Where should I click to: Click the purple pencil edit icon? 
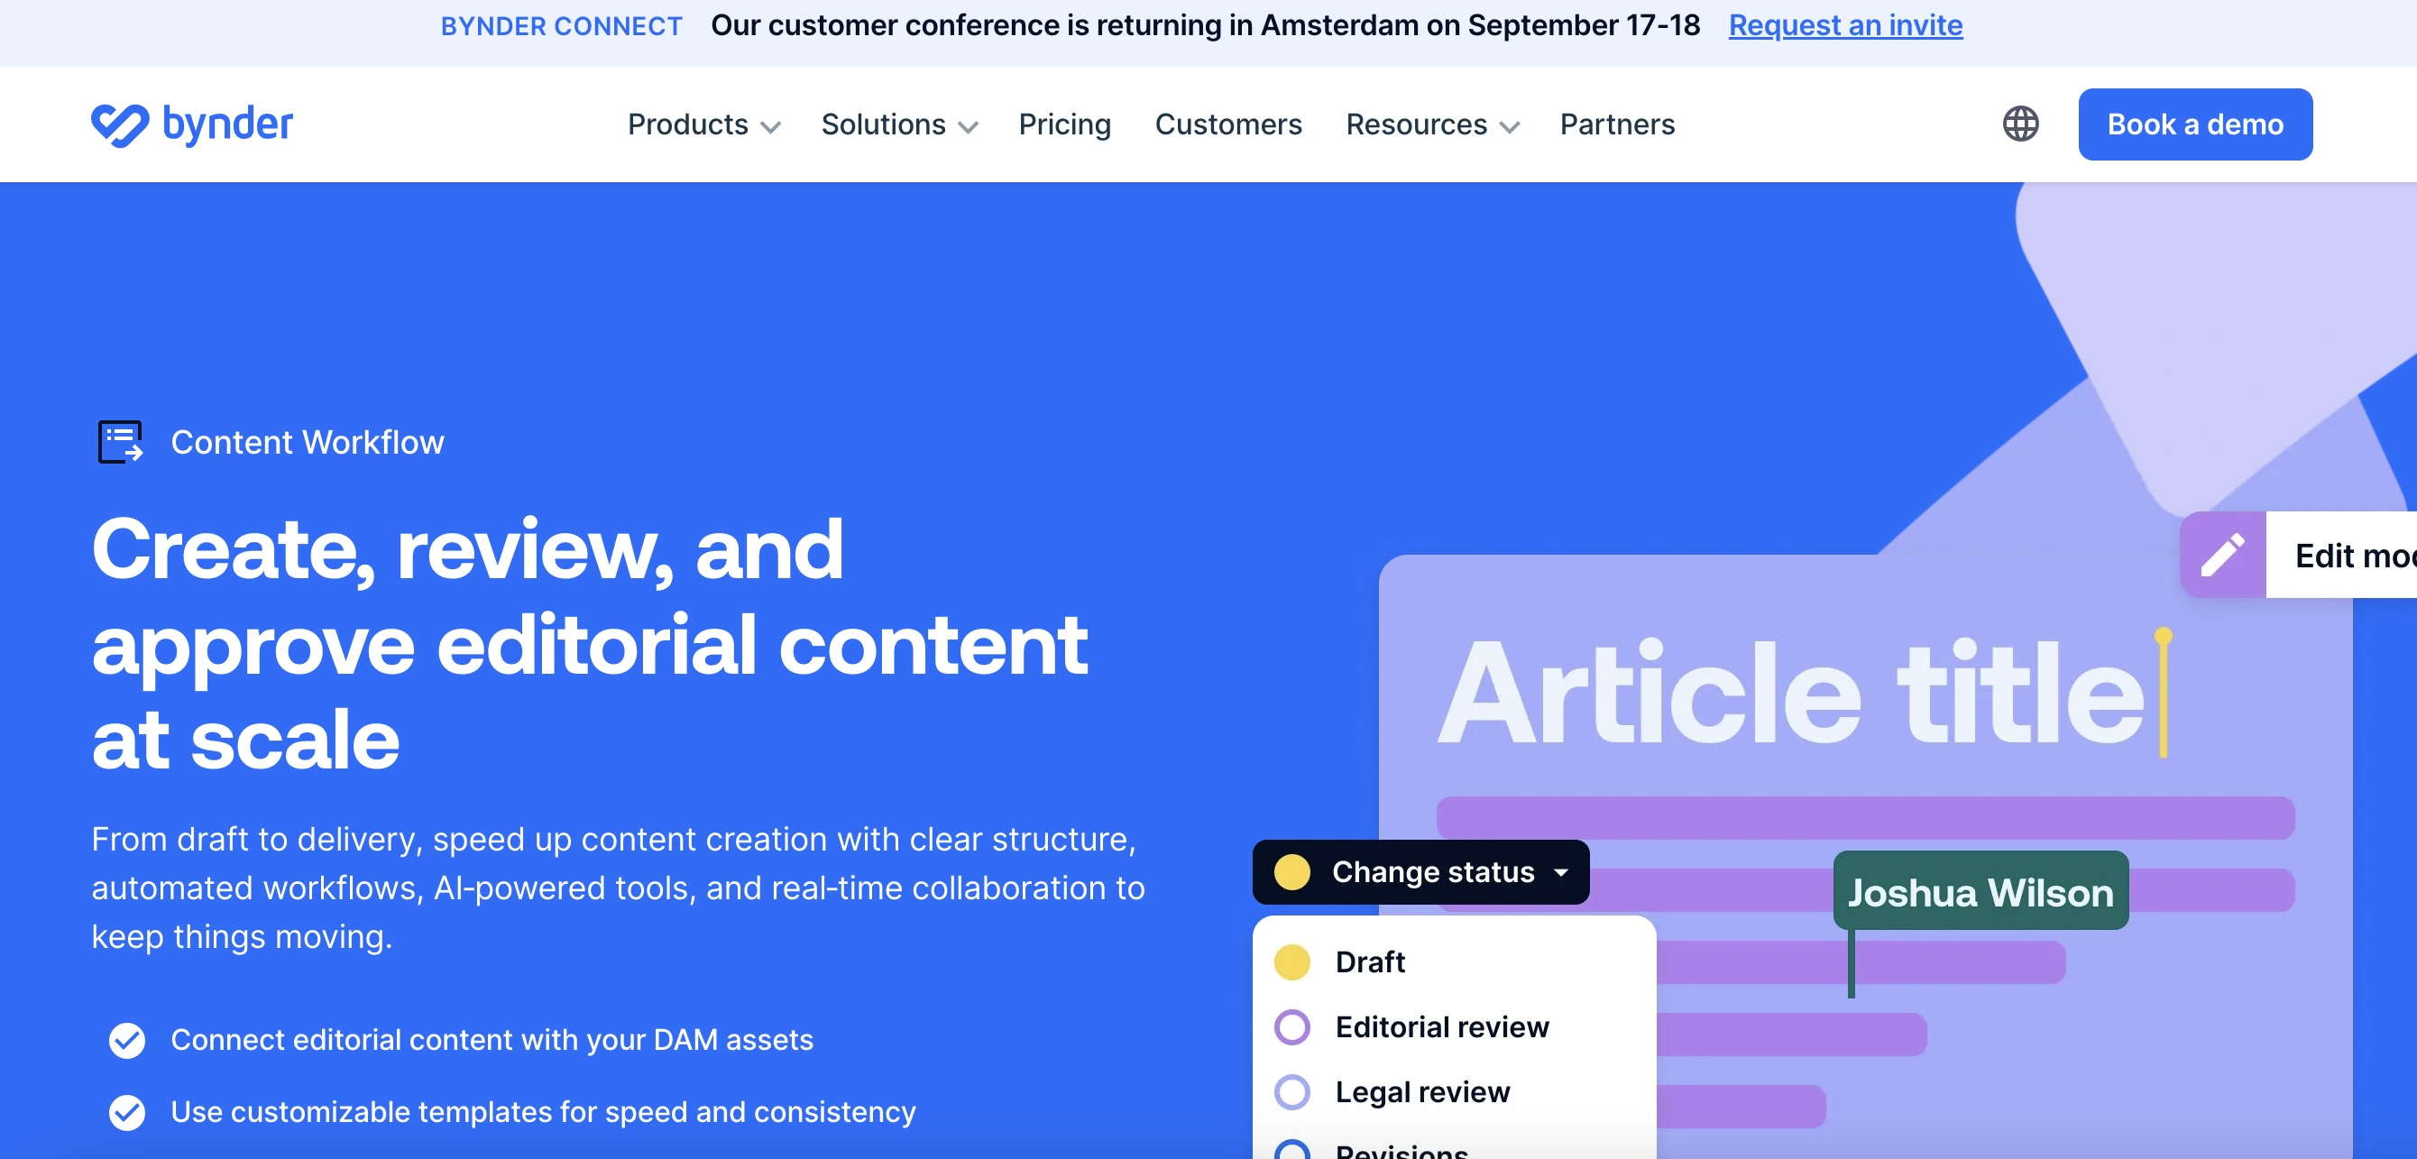pos(2222,555)
